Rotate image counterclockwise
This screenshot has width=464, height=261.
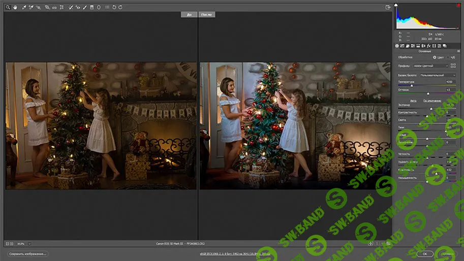point(114,7)
